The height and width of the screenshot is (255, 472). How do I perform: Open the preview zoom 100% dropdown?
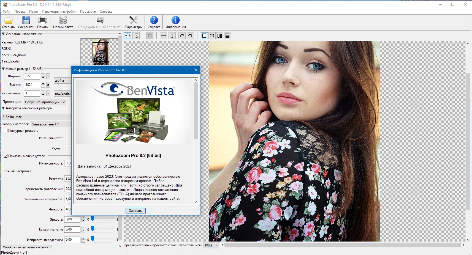[211, 245]
